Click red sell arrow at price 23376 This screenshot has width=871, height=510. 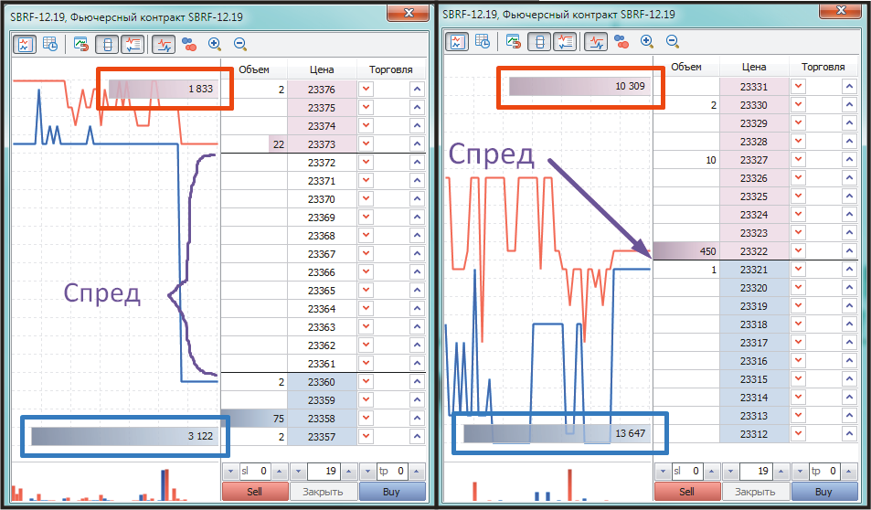pyautogui.click(x=366, y=89)
